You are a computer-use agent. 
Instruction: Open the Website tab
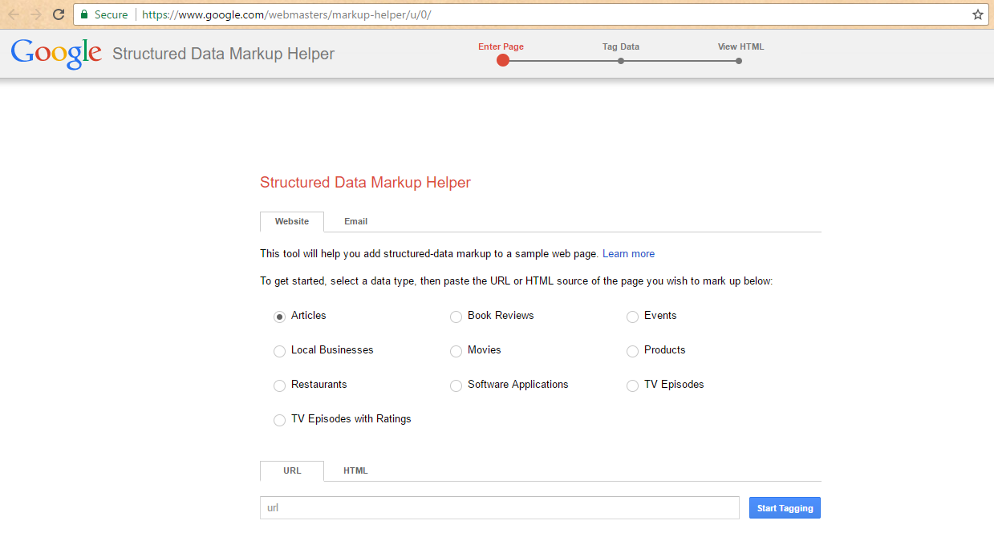(x=292, y=222)
